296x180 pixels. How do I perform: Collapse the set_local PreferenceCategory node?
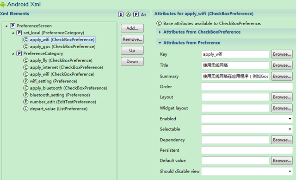tap(13, 33)
